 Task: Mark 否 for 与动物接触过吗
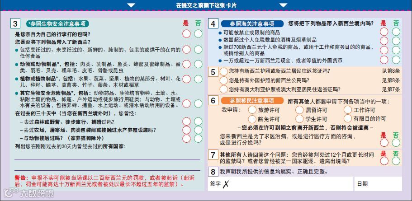pyautogui.click(x=199, y=138)
